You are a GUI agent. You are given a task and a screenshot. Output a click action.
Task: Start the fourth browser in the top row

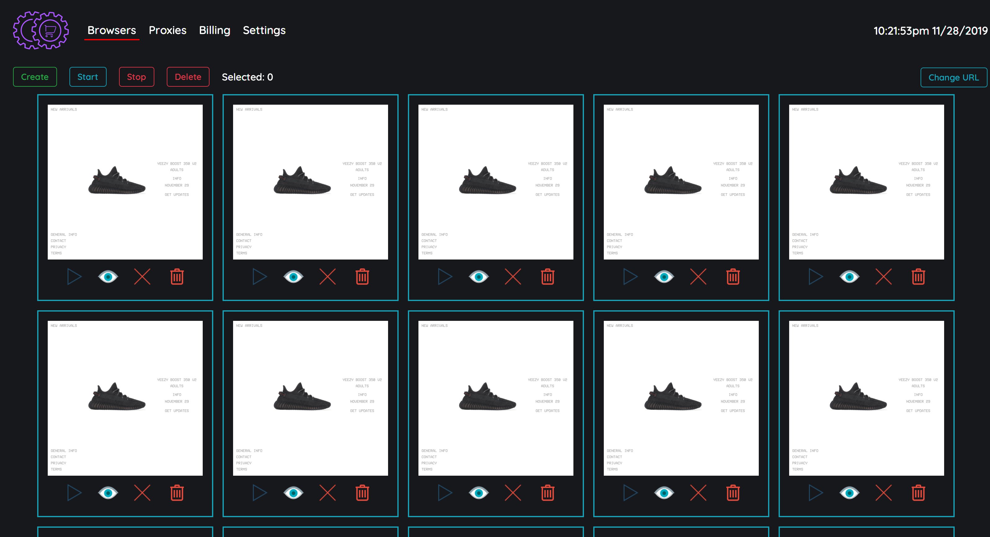pos(630,277)
